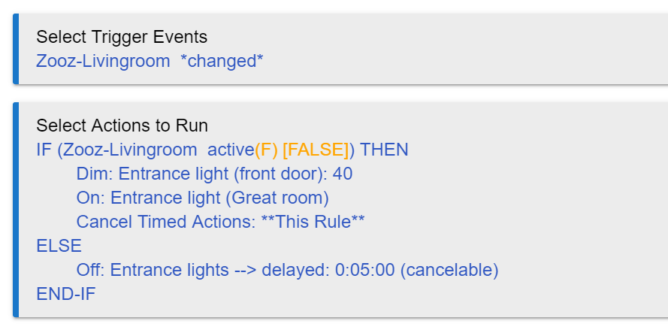Click the (front door) text in Dim action
The image size is (668, 336).
[x=280, y=174]
